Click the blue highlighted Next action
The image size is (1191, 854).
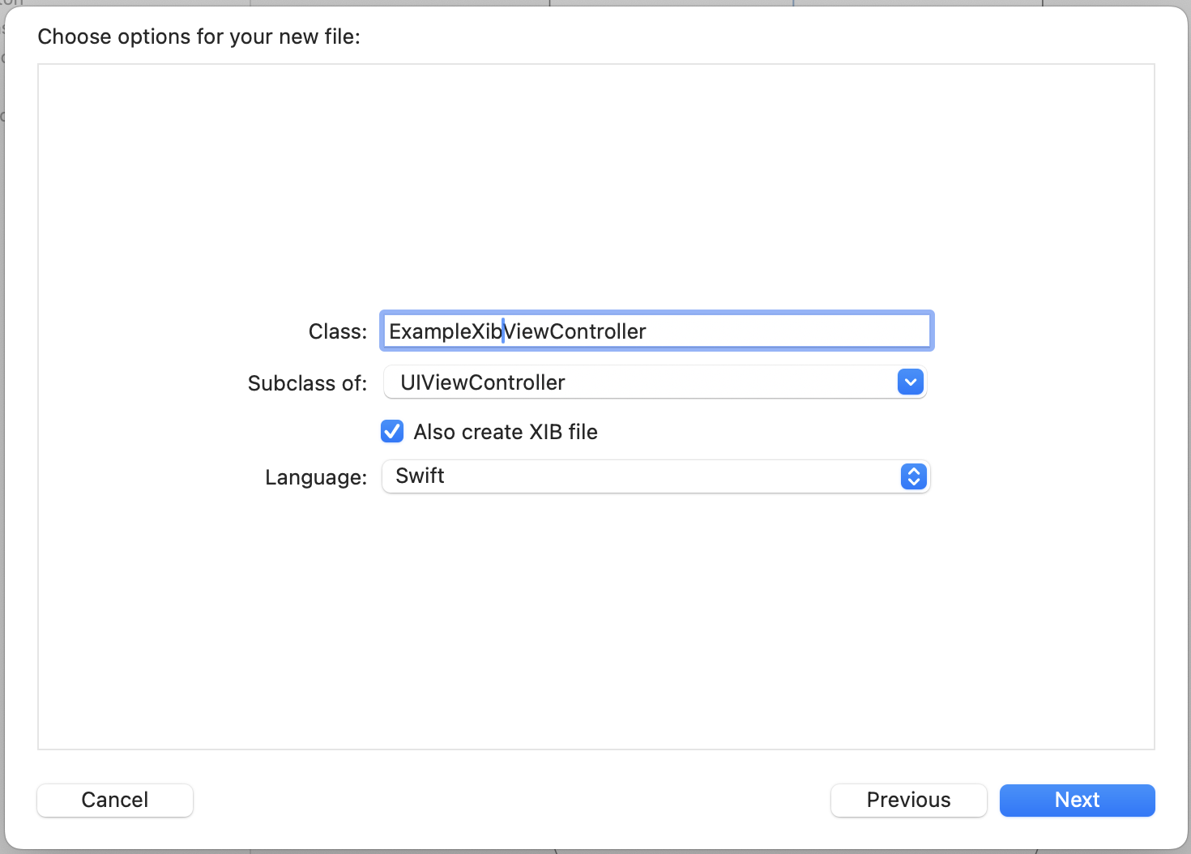click(x=1077, y=800)
